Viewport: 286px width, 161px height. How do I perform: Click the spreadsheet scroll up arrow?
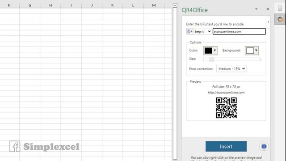[x=175, y=5]
